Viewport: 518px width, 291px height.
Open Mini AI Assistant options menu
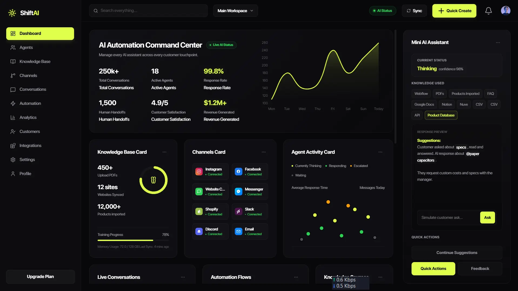pyautogui.click(x=498, y=42)
